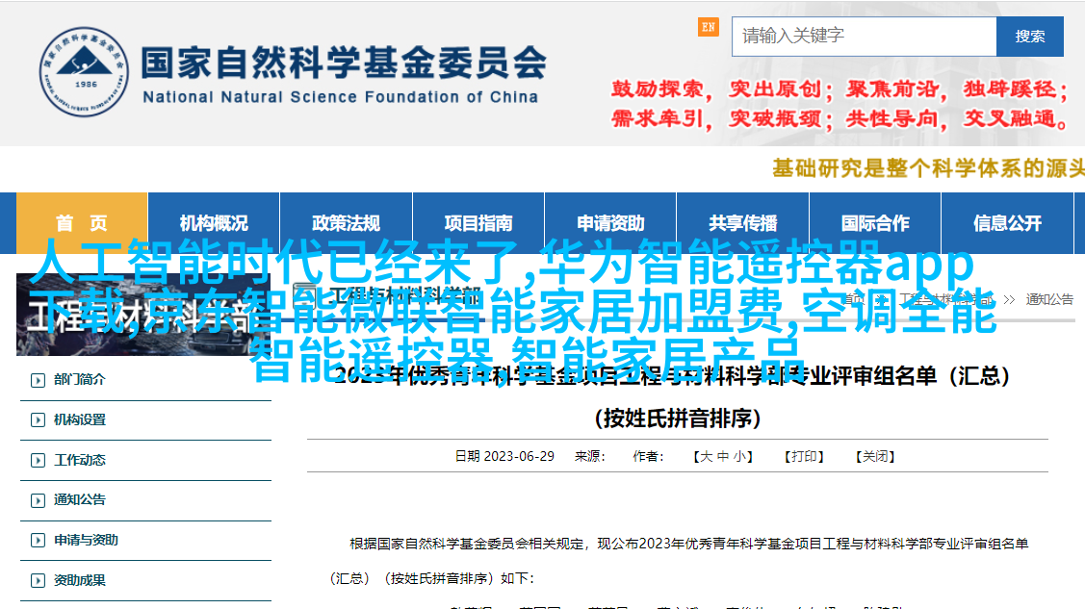Click the blue 搜索 search button
1085x609 pixels.
click(x=1030, y=36)
